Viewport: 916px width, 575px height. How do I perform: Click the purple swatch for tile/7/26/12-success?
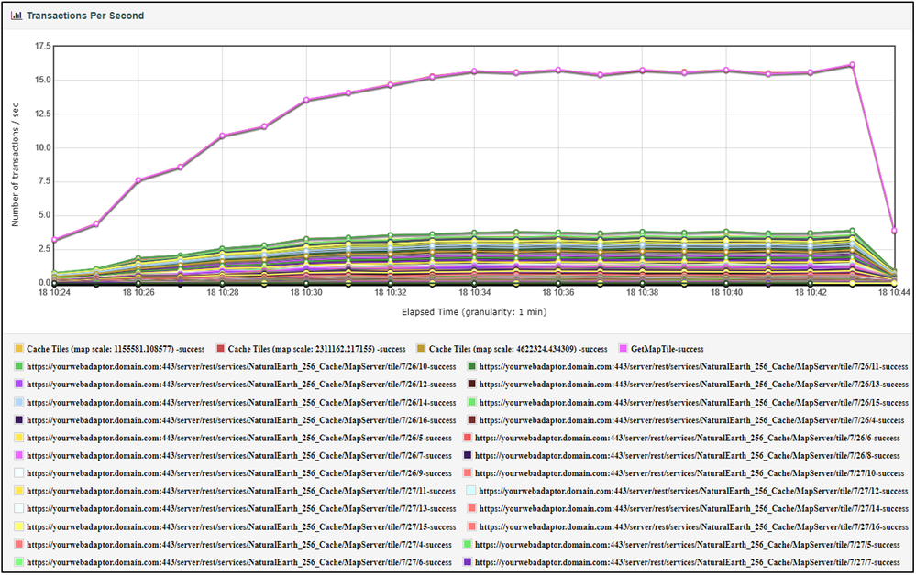[x=18, y=385]
